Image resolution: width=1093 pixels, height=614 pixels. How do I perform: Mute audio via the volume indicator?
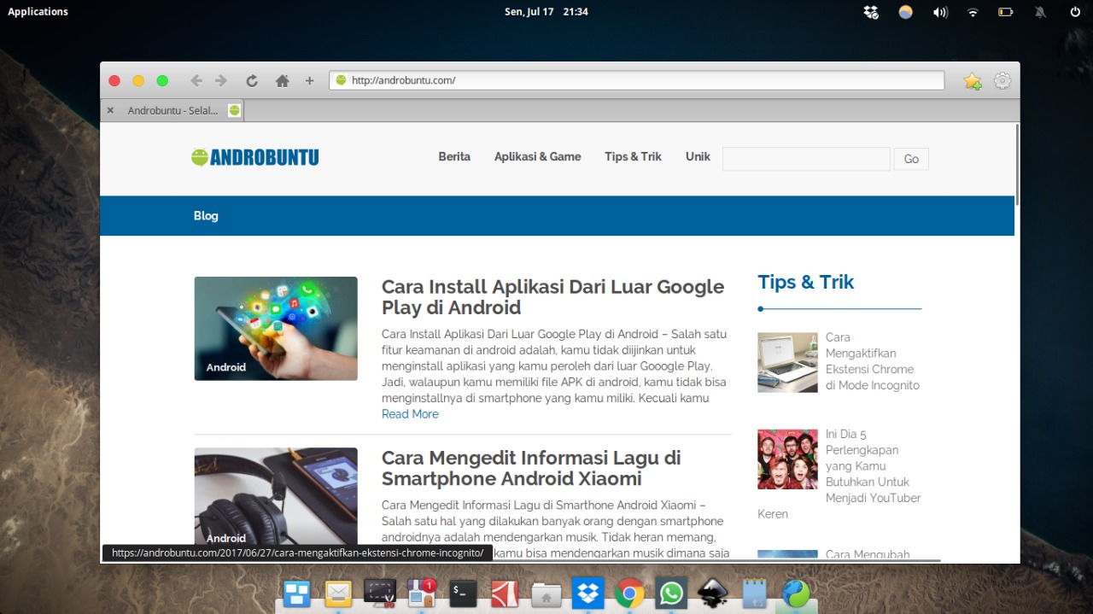pos(940,11)
